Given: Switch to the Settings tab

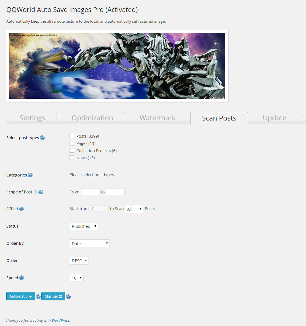Looking at the screenshot, I should tap(32, 118).
